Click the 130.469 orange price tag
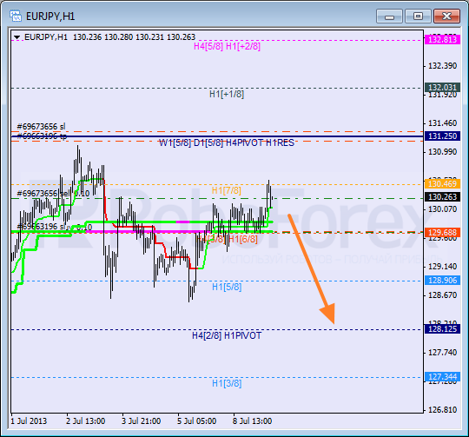This screenshot has height=437, width=469. (x=442, y=183)
